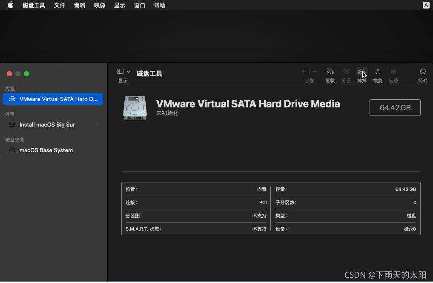The image size is (433, 283).
Task: Open the Apple menu
Action: click(x=10, y=5)
